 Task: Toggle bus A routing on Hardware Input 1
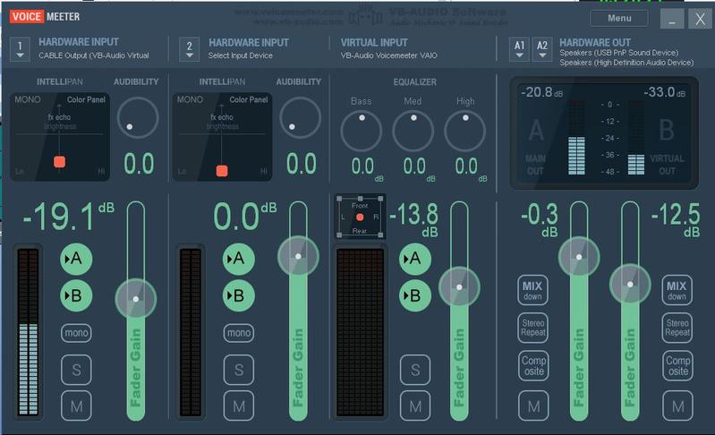click(x=76, y=259)
